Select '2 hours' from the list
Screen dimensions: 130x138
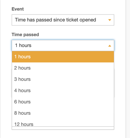click(63, 68)
